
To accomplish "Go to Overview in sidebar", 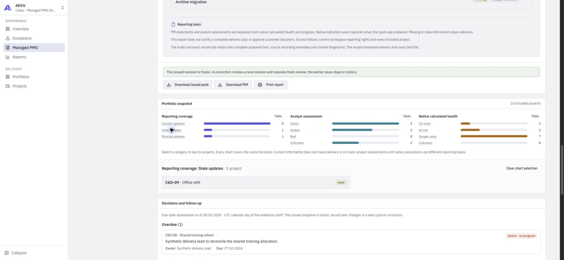I will point(34,29).
